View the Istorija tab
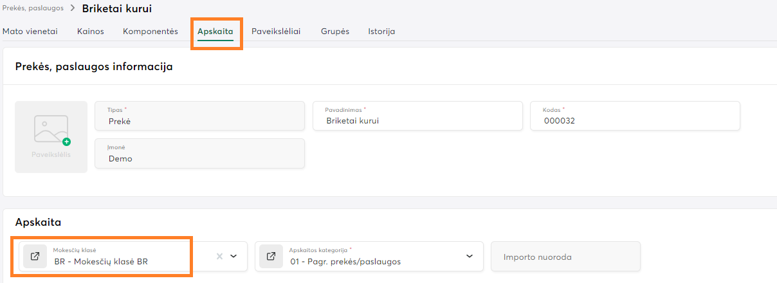Viewport: 777px width, 283px height. (x=381, y=31)
